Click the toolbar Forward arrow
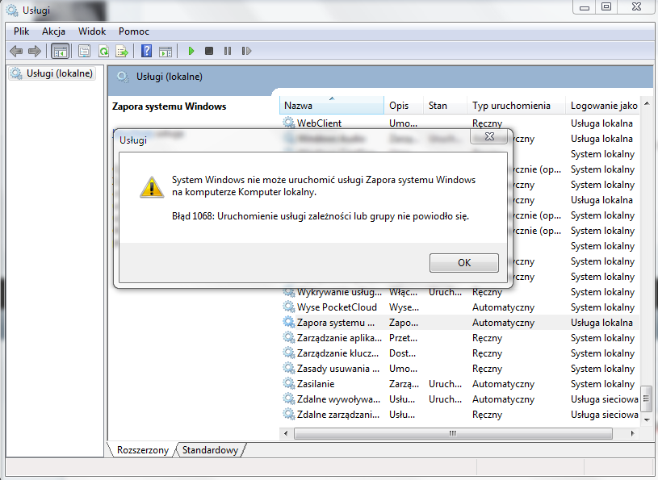The width and height of the screenshot is (658, 480). (x=35, y=51)
